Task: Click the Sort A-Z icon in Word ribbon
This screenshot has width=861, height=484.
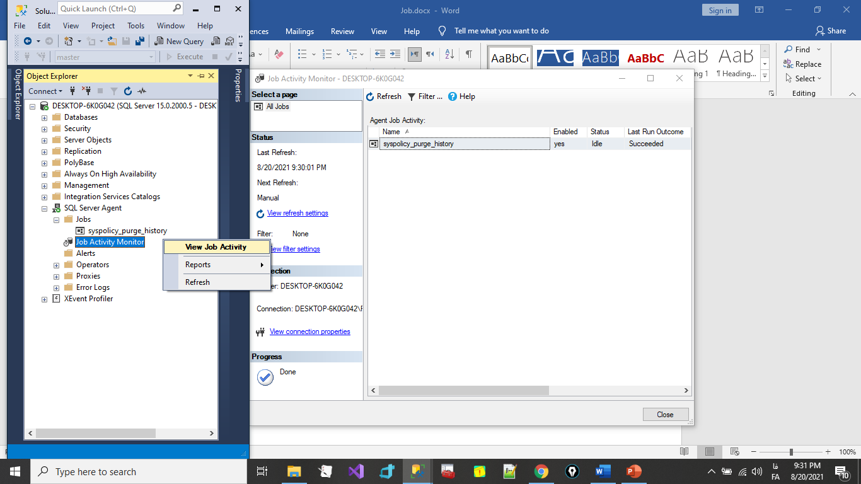Action: tap(449, 54)
